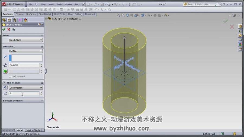Open File Explorer folder task pane icon

coord(240,35)
